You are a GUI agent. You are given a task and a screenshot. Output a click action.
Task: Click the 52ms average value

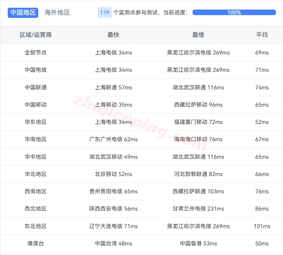point(262,122)
